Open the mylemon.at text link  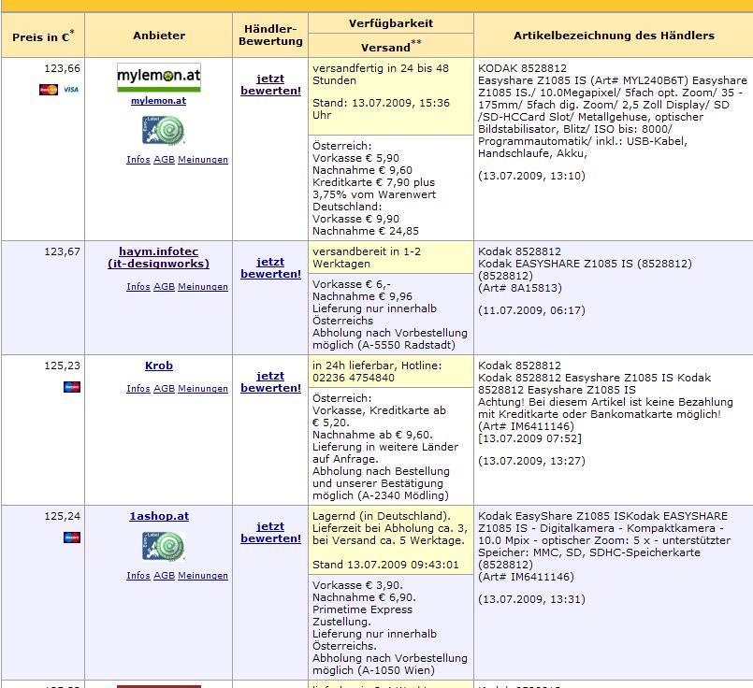[158, 101]
